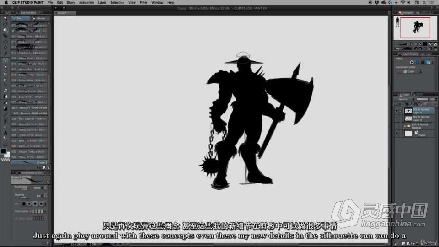Select the Brush tool
This screenshot has width=439, height=247.
click(x=5, y=73)
